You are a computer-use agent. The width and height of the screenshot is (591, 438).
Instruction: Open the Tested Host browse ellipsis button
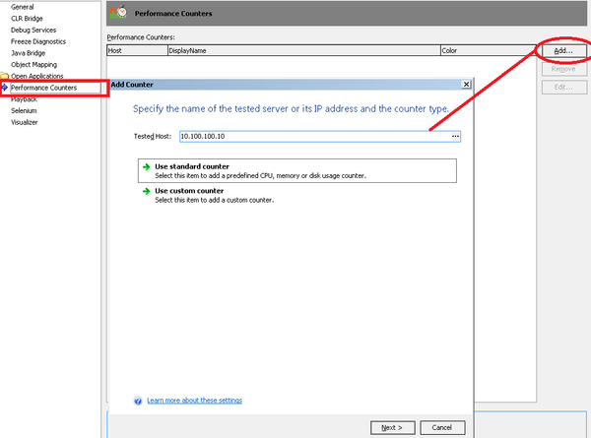point(455,137)
